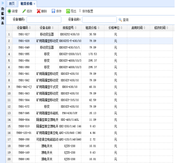Select row 2 code YH01-028
The width and height of the screenshot is (175, 163).
[x=24, y=41]
